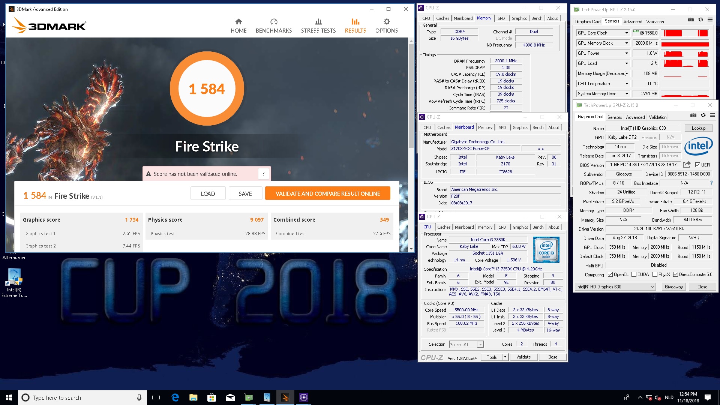This screenshot has width=720, height=405.
Task: Open the HOME section in 3DMark
Action: pos(238,26)
